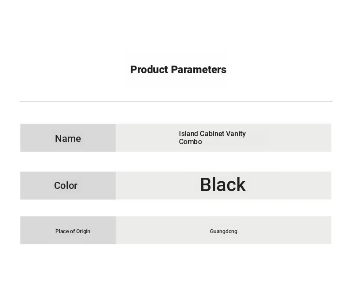Click the word Cabinet in the name value
The height and width of the screenshot is (282, 350).
212,133
